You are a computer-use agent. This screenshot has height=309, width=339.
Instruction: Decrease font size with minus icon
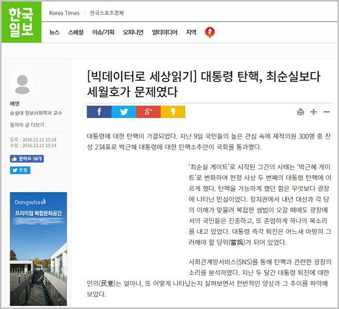[327, 112]
